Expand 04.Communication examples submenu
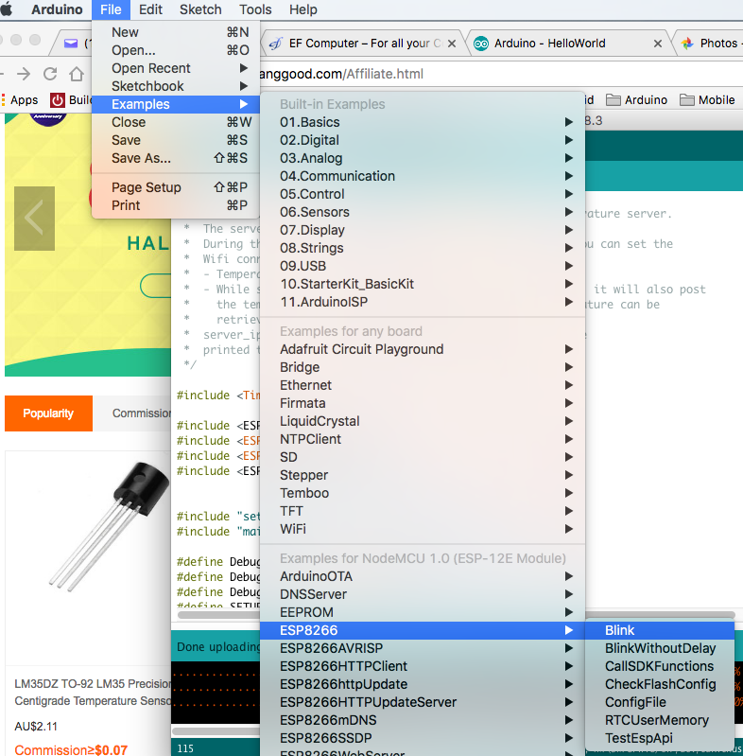The height and width of the screenshot is (756, 743). coord(423,176)
